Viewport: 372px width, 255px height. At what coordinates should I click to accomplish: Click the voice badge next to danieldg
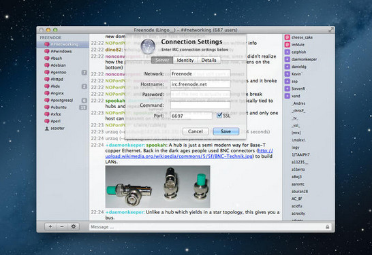click(x=288, y=67)
